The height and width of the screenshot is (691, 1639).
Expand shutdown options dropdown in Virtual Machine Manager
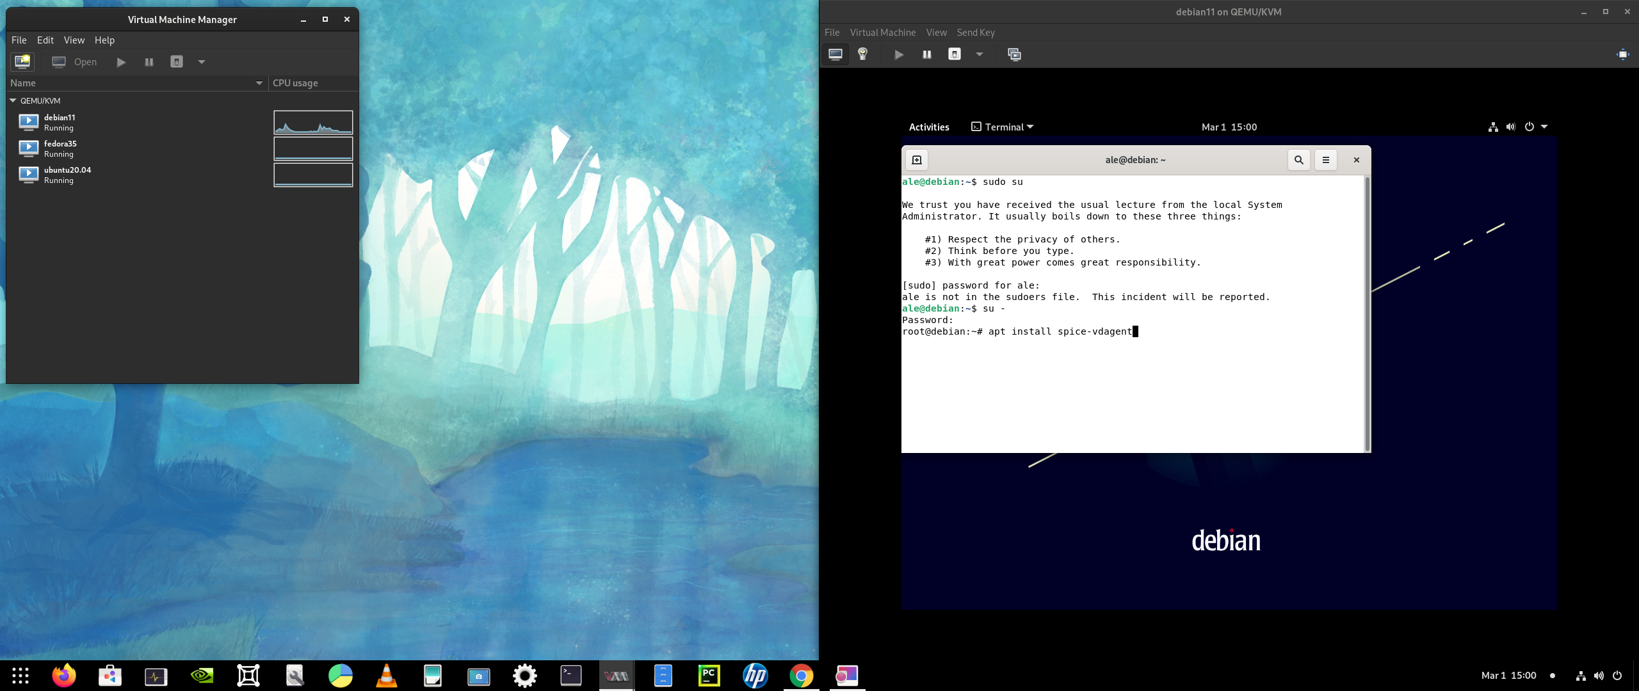point(201,62)
